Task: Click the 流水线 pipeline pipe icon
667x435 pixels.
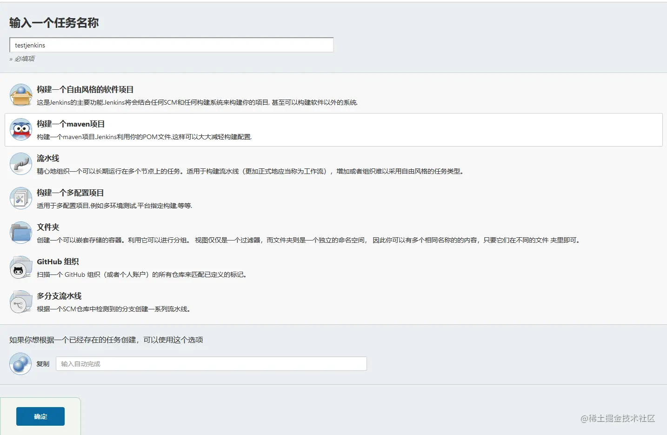Action: point(21,164)
